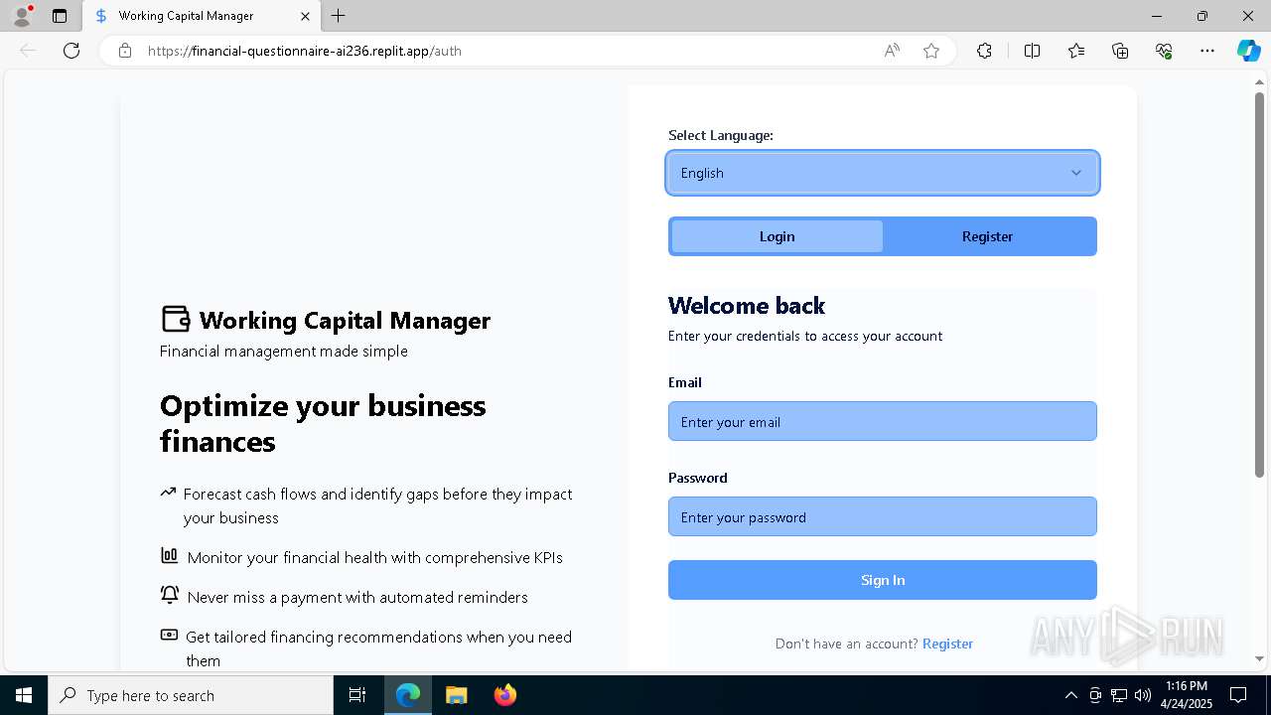1271x715 pixels.
Task: Open a new browser tab
Action: click(339, 16)
